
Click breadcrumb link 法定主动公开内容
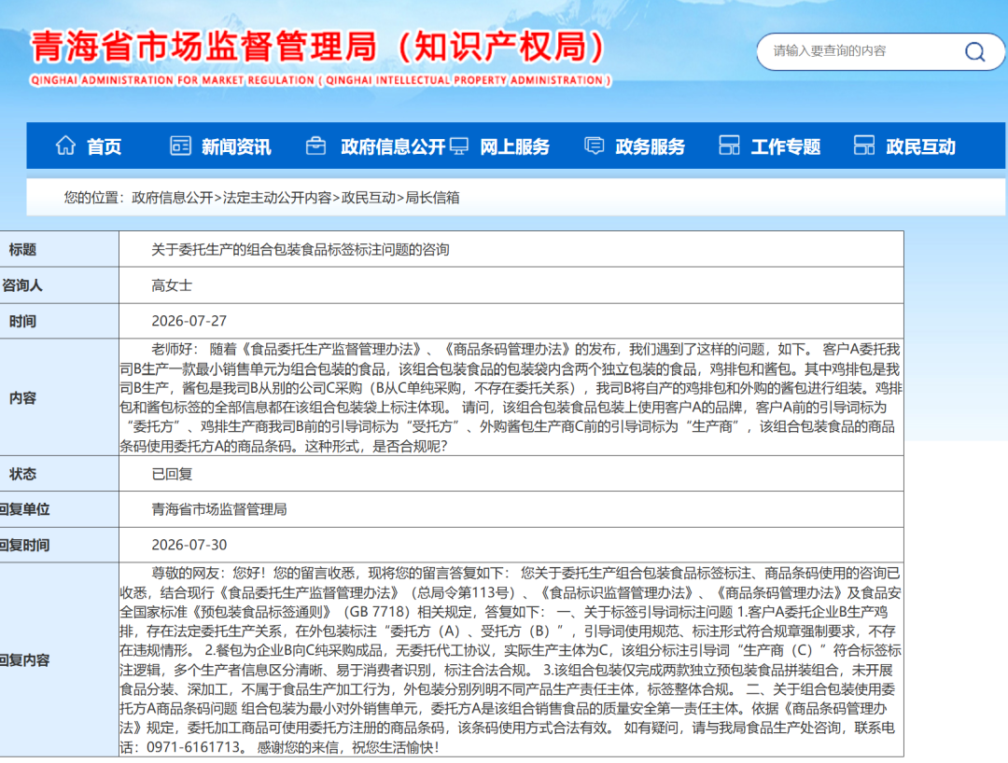pos(277,198)
